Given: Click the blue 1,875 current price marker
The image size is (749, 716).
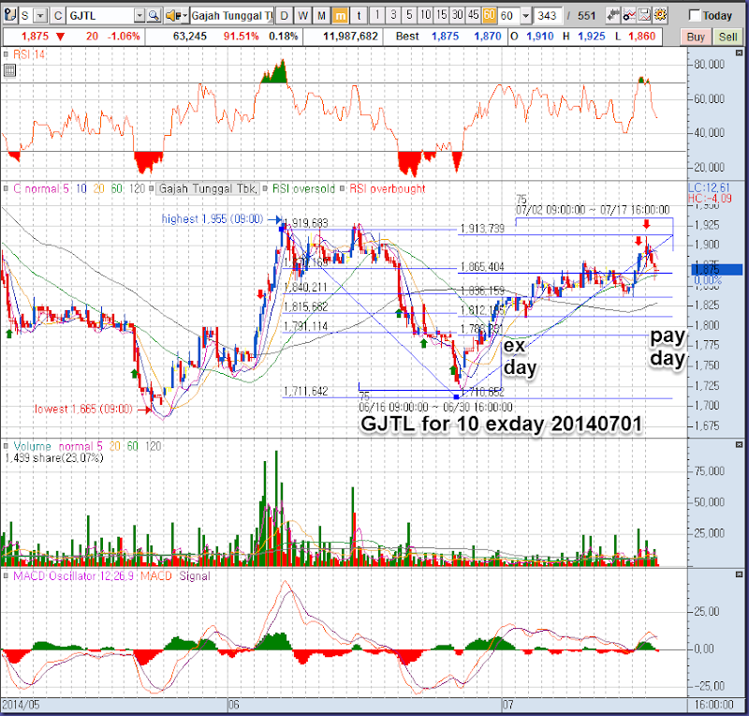Looking at the screenshot, I should pos(717,269).
